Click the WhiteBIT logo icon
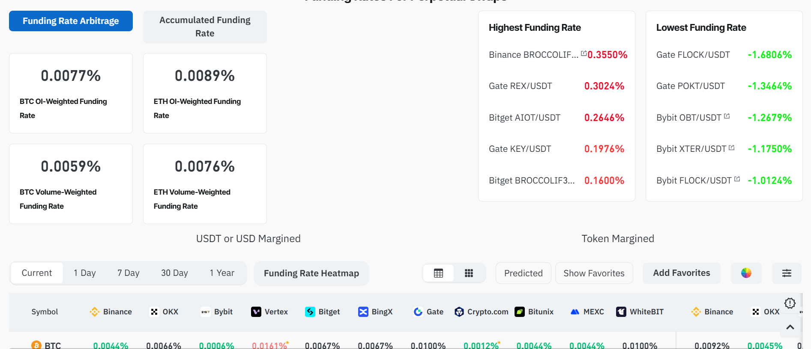Screen dimensions: 811x349 tap(621, 312)
